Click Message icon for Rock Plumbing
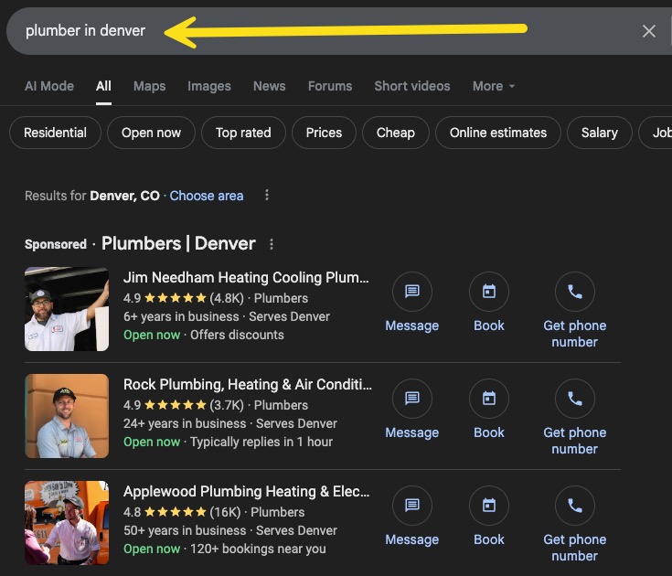Image resolution: width=672 pixels, height=576 pixels. 411,399
